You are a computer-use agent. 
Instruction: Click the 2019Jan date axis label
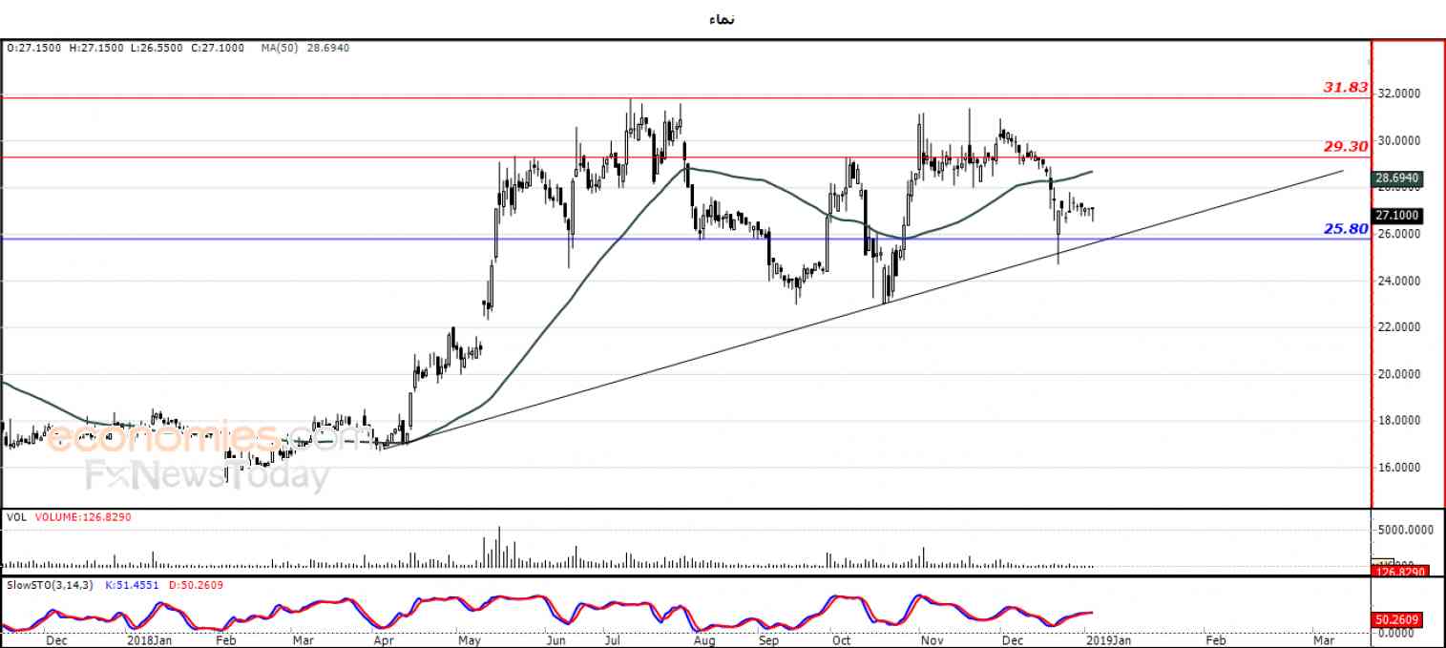(x=1107, y=641)
